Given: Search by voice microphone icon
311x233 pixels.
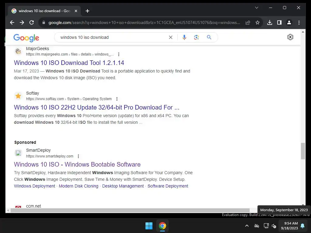Looking at the screenshot, I should click(x=184, y=37).
